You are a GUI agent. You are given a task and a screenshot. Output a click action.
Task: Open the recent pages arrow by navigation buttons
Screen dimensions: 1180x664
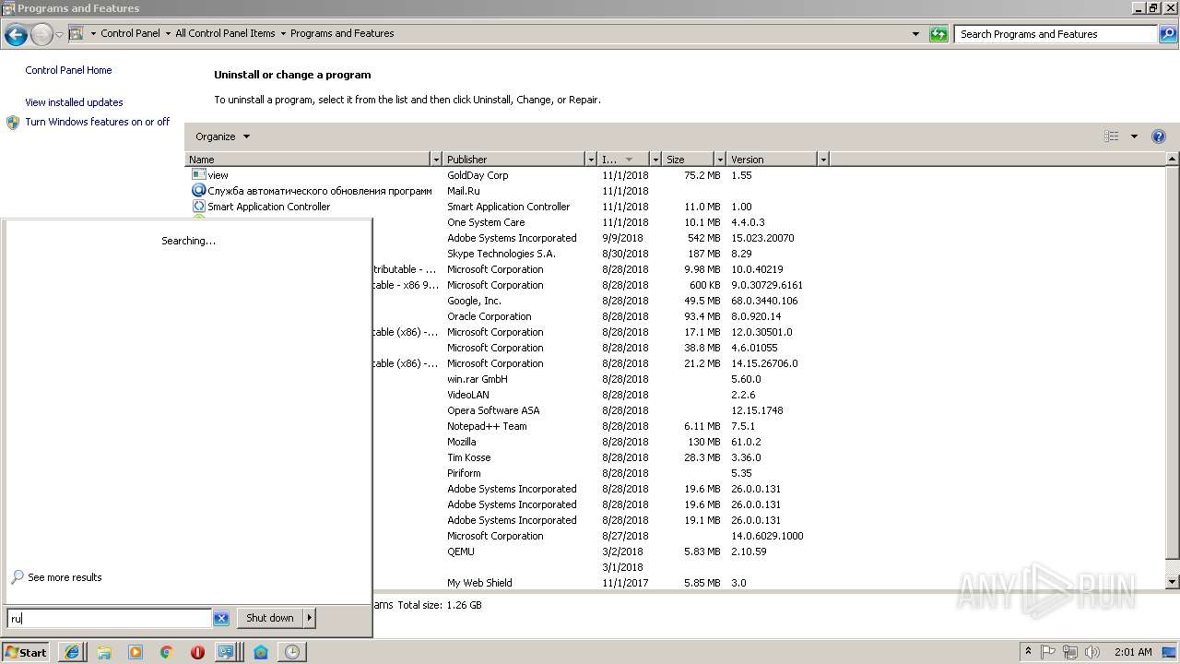tap(59, 35)
